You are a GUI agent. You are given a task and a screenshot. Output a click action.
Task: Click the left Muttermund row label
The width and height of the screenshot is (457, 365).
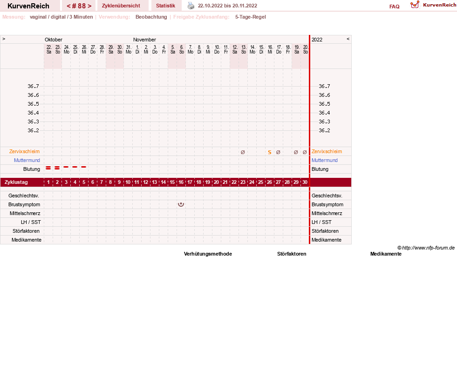click(x=27, y=160)
